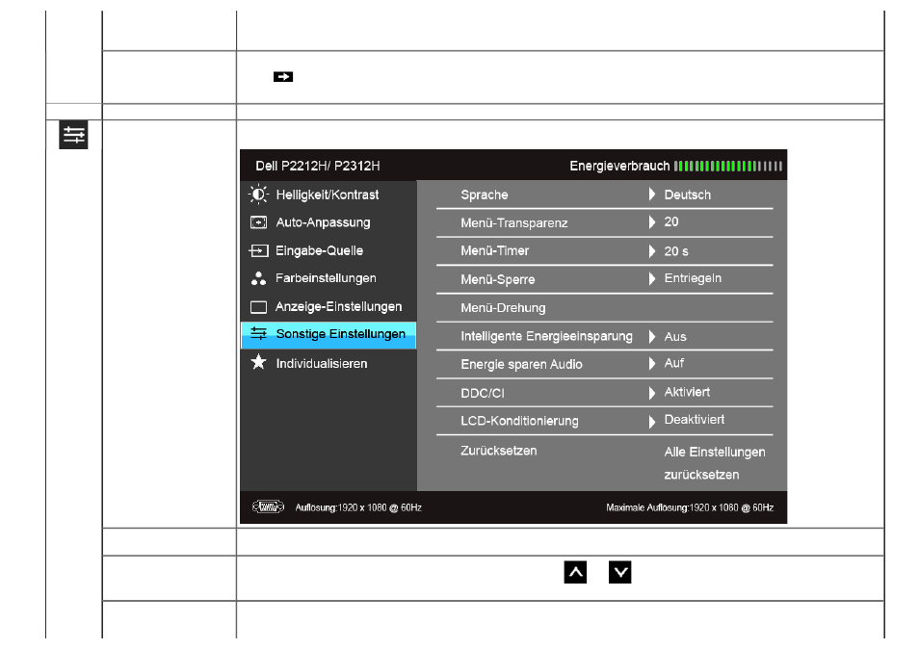This screenshot has width=919, height=649.
Task: Click the Deaktiviert value for LCD-Konditionierung
Action: [x=694, y=420]
